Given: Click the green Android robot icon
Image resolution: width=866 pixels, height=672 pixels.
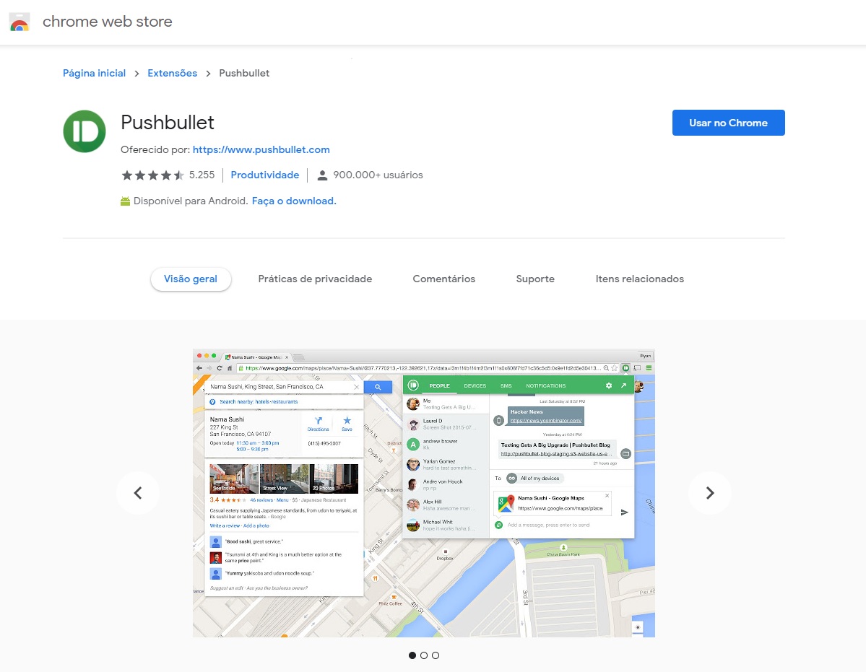Looking at the screenshot, I should coord(126,201).
